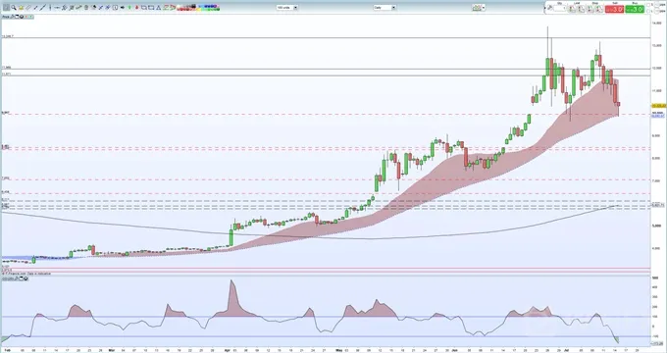Focus the Qty input field
The width and height of the screenshot is (667, 353).
pyautogui.click(x=559, y=8)
